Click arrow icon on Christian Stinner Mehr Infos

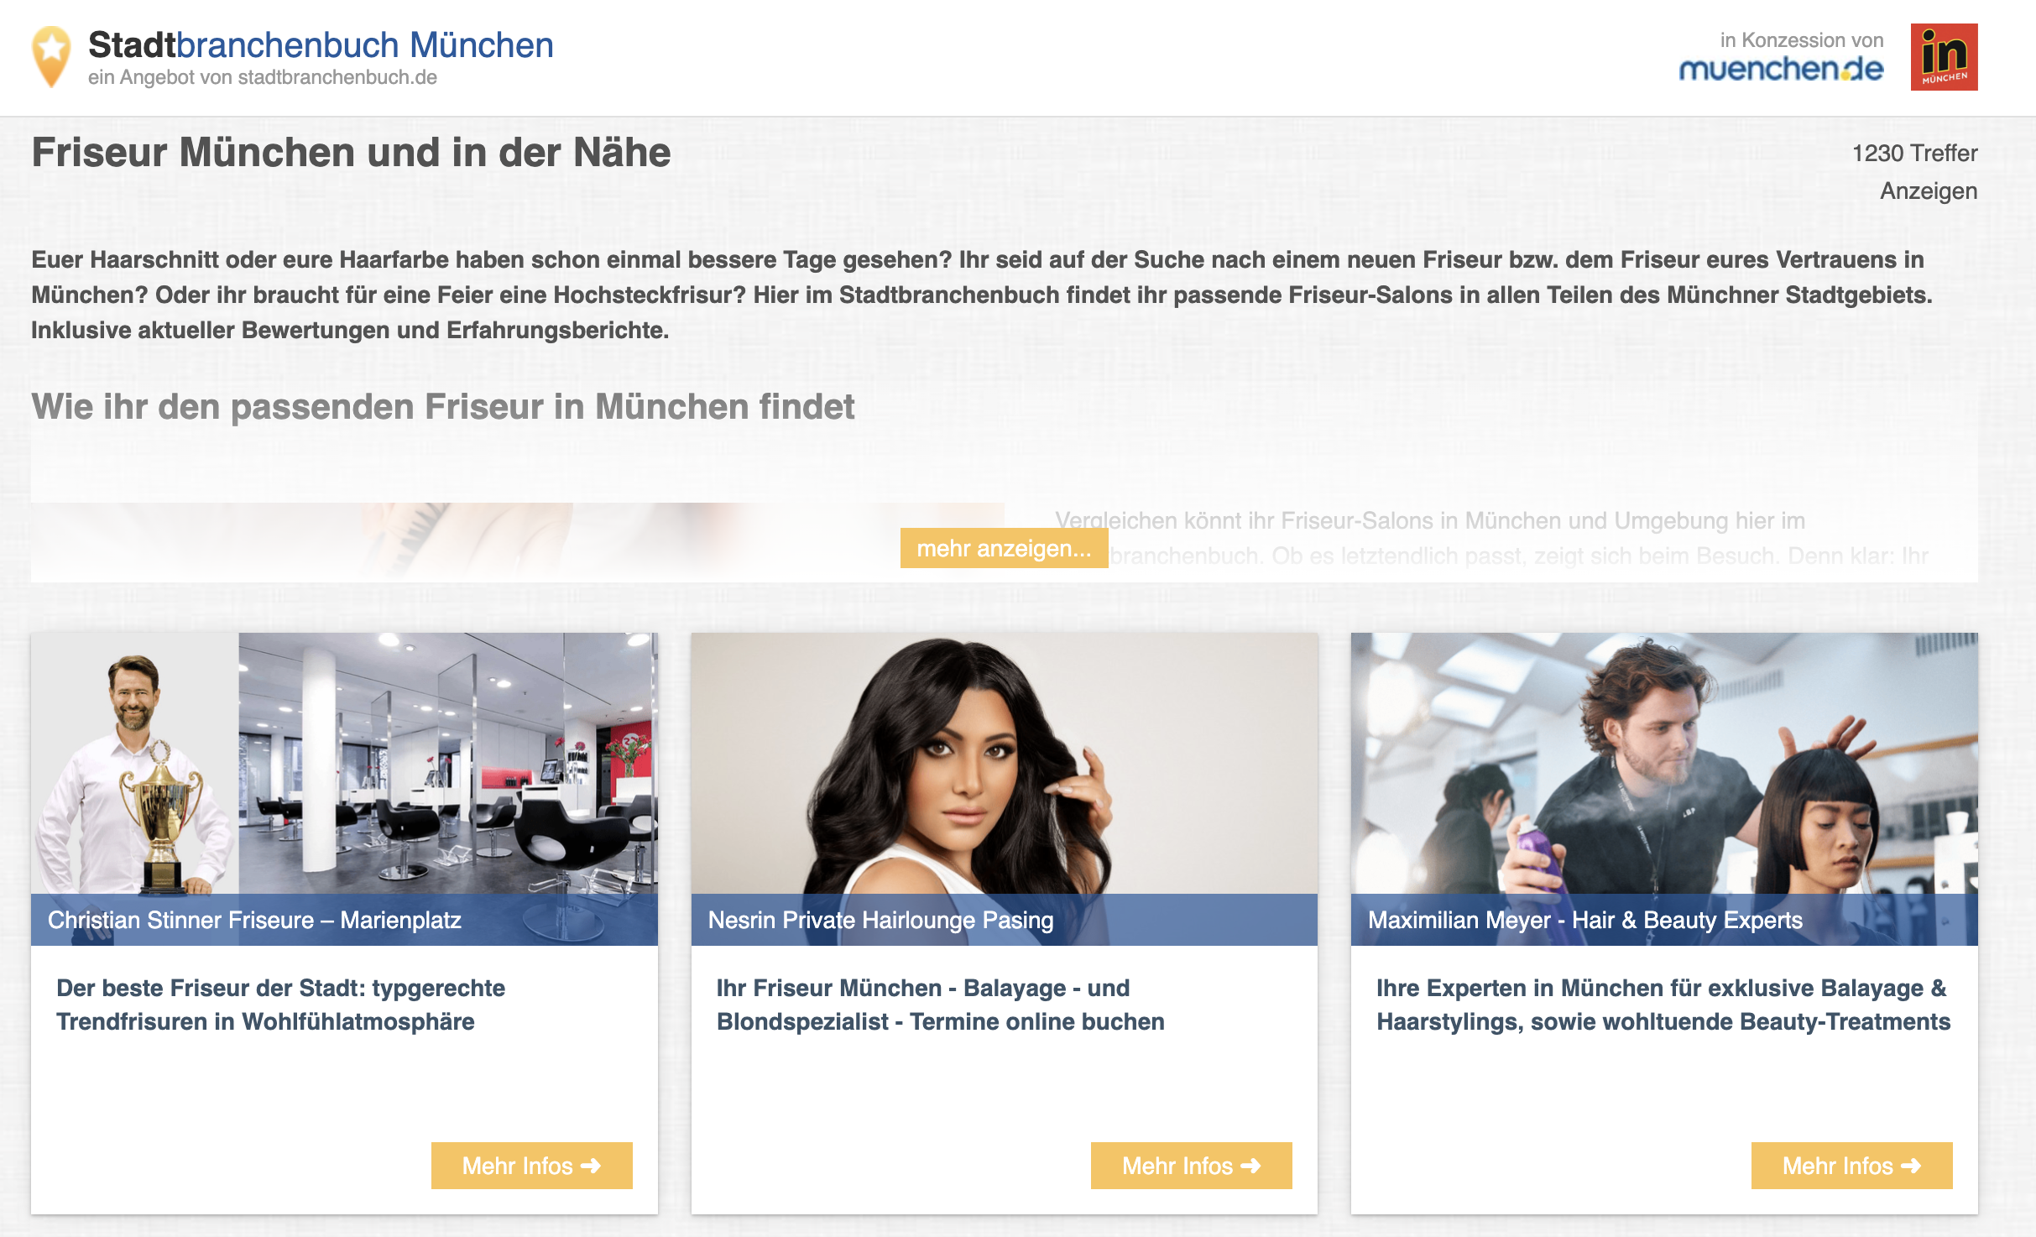point(591,1166)
